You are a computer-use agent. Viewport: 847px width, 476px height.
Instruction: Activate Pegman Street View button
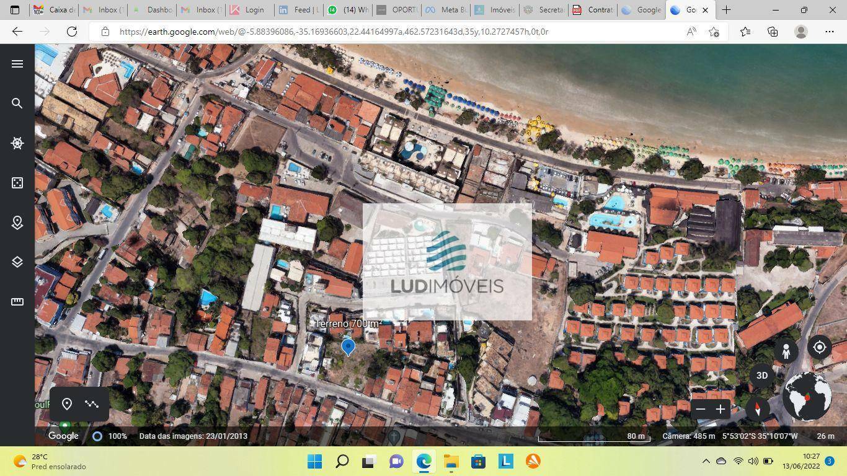coord(786,351)
